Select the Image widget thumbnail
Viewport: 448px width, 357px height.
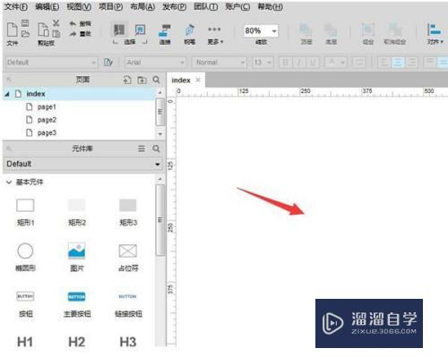coord(77,251)
